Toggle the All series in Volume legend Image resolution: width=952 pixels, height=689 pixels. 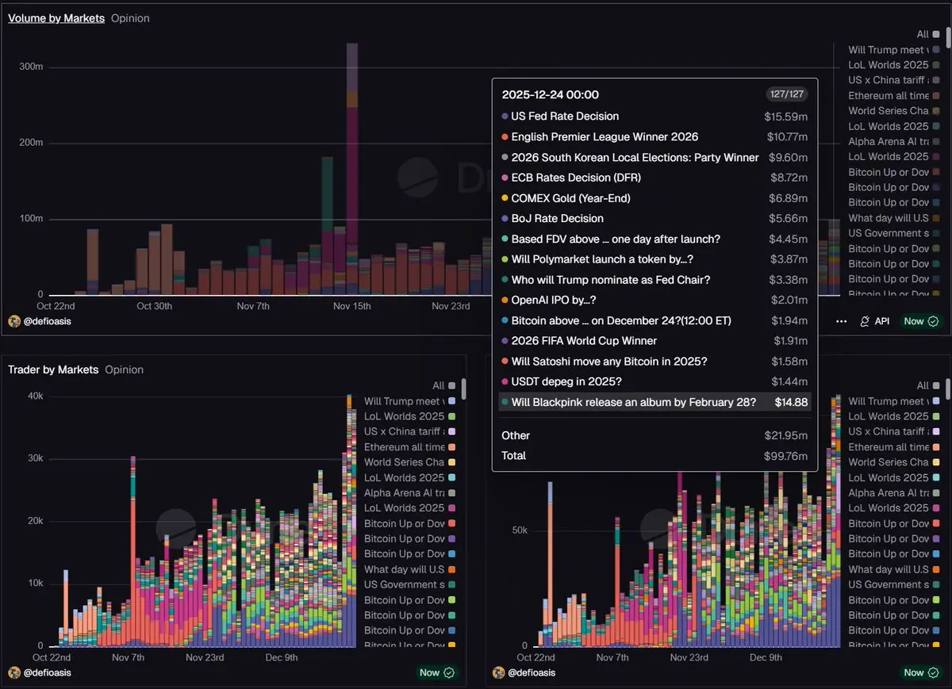pos(927,34)
